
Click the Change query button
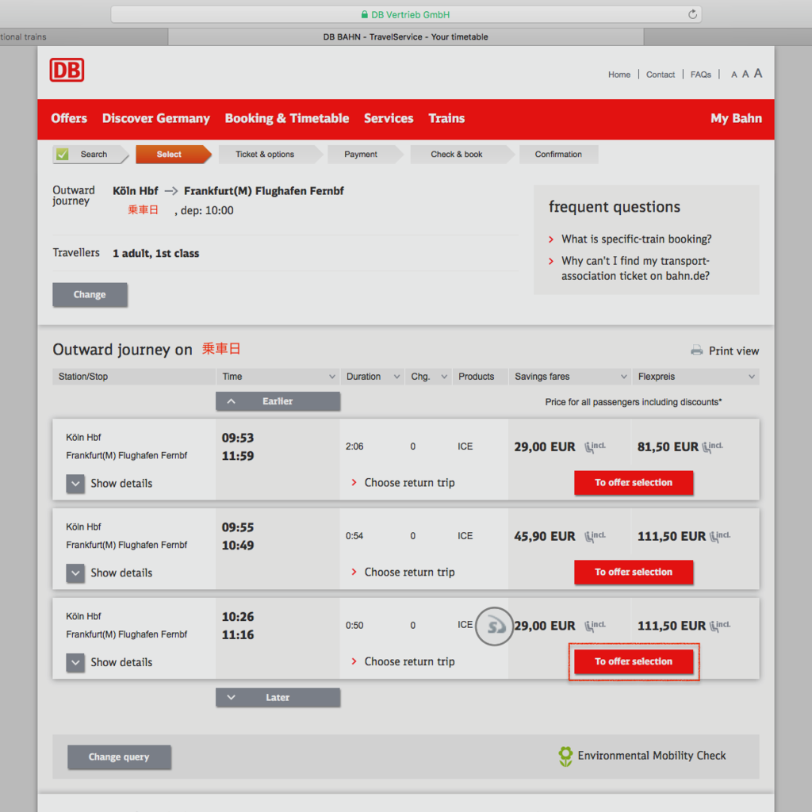[119, 757]
